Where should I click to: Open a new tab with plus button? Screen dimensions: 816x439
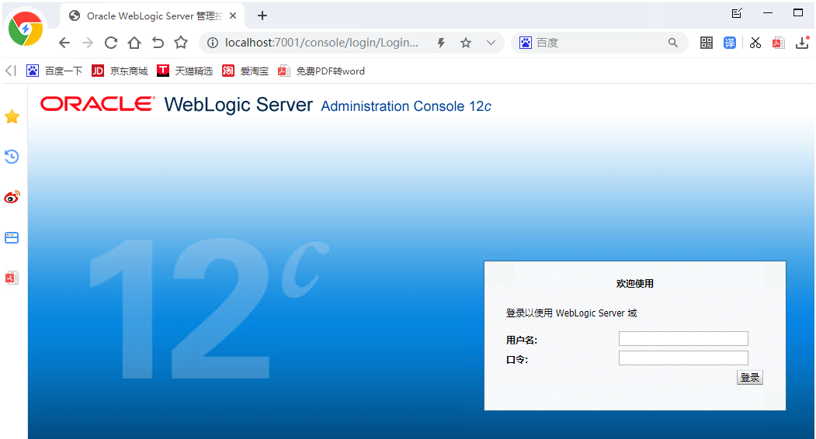pos(262,16)
